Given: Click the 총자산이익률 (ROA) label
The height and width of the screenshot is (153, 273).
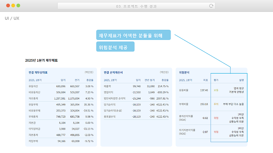Looking at the screenshot, I should [x=186, y=118].
